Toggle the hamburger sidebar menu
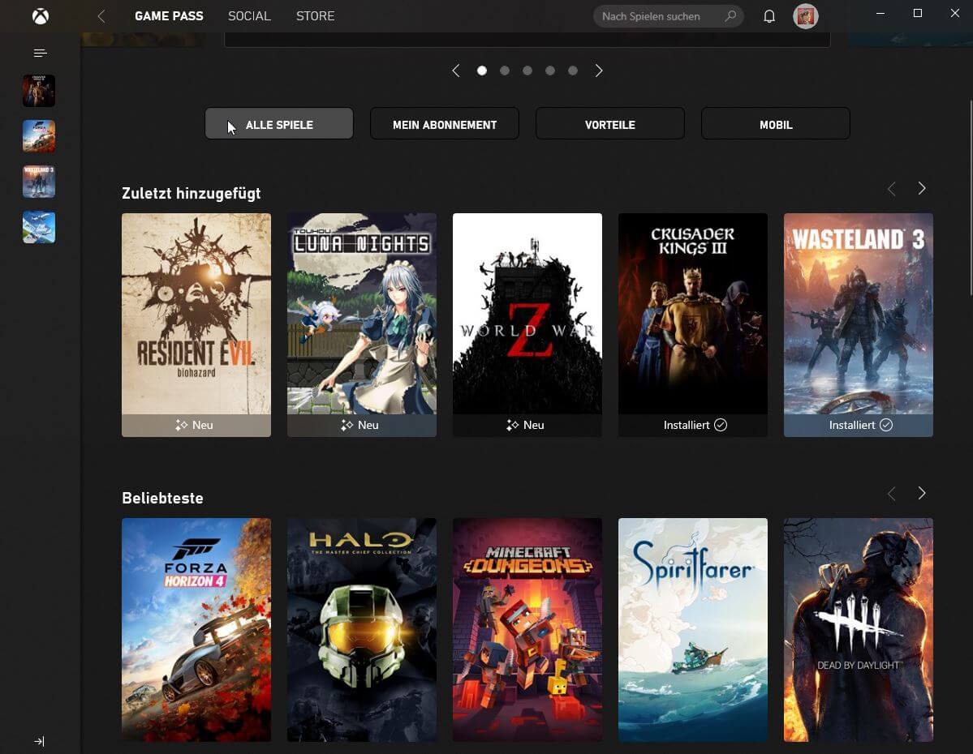 pyautogui.click(x=40, y=54)
